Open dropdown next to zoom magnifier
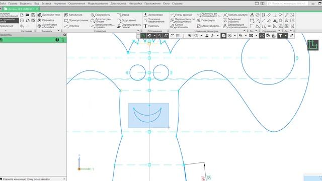The width and height of the screenshot is (322, 181). [201, 36]
